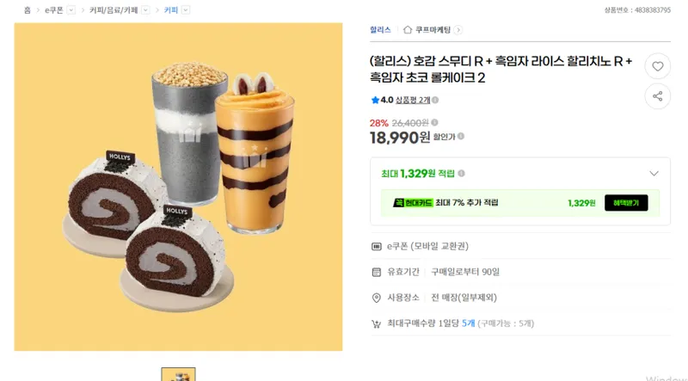Click info icon beside original price 26,400원

434,122
